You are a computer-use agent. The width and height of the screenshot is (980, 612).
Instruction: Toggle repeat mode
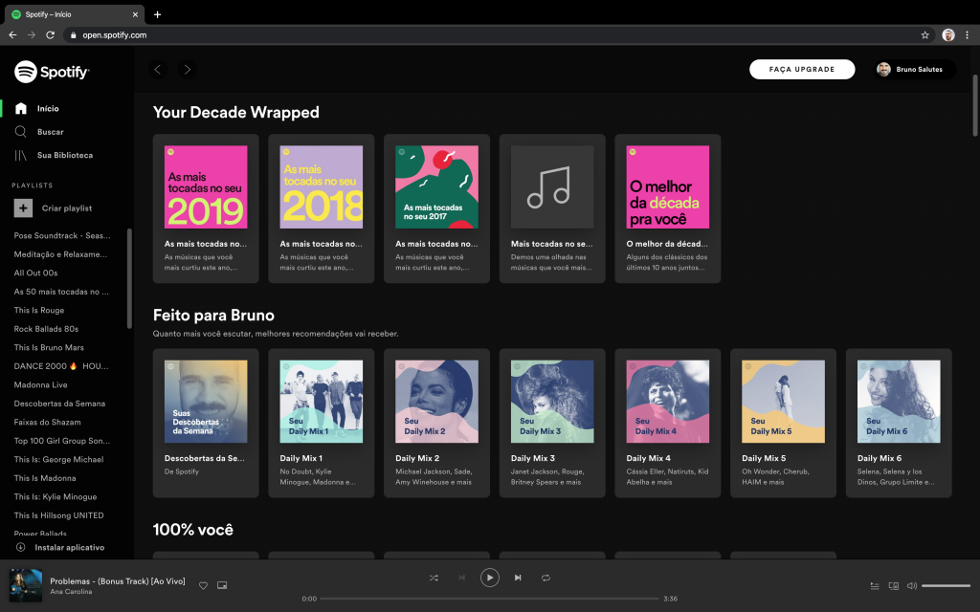click(546, 578)
